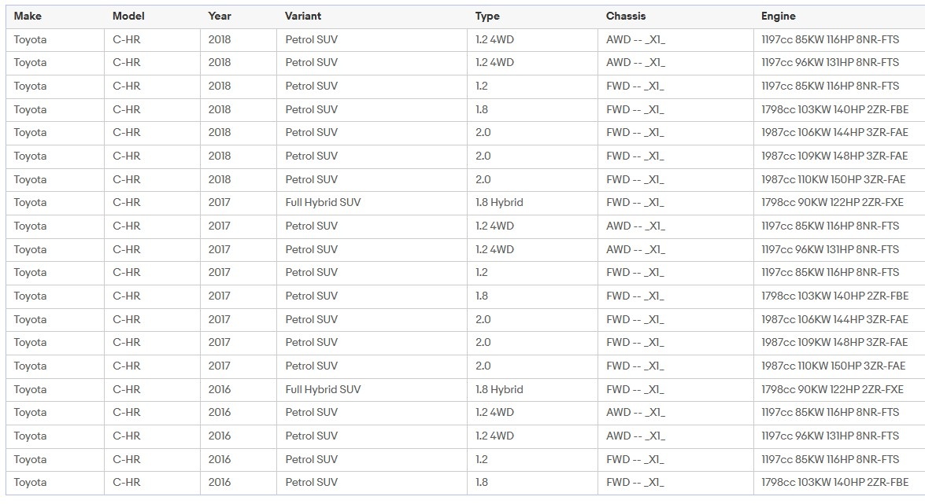The width and height of the screenshot is (925, 504).
Task: Click the Toyota cell in the first row
Action: coord(30,39)
